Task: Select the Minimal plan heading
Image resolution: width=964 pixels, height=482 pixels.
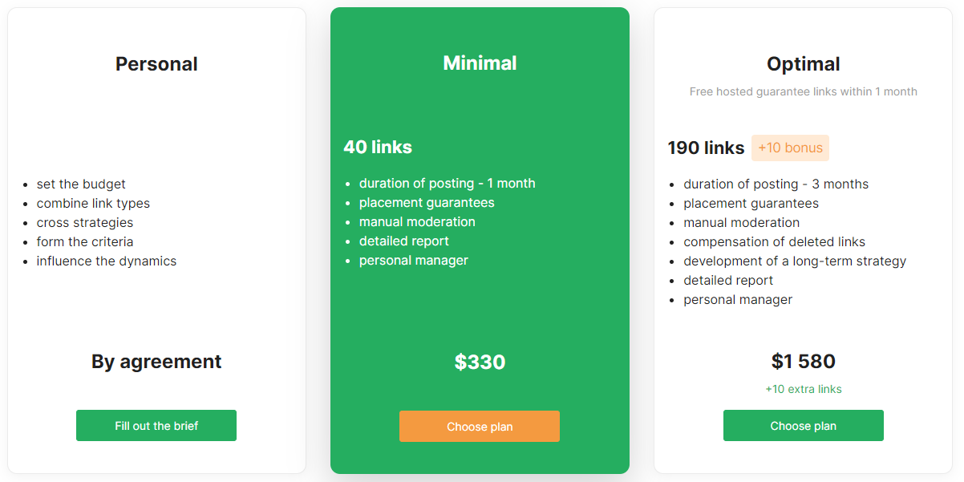Action: point(480,63)
